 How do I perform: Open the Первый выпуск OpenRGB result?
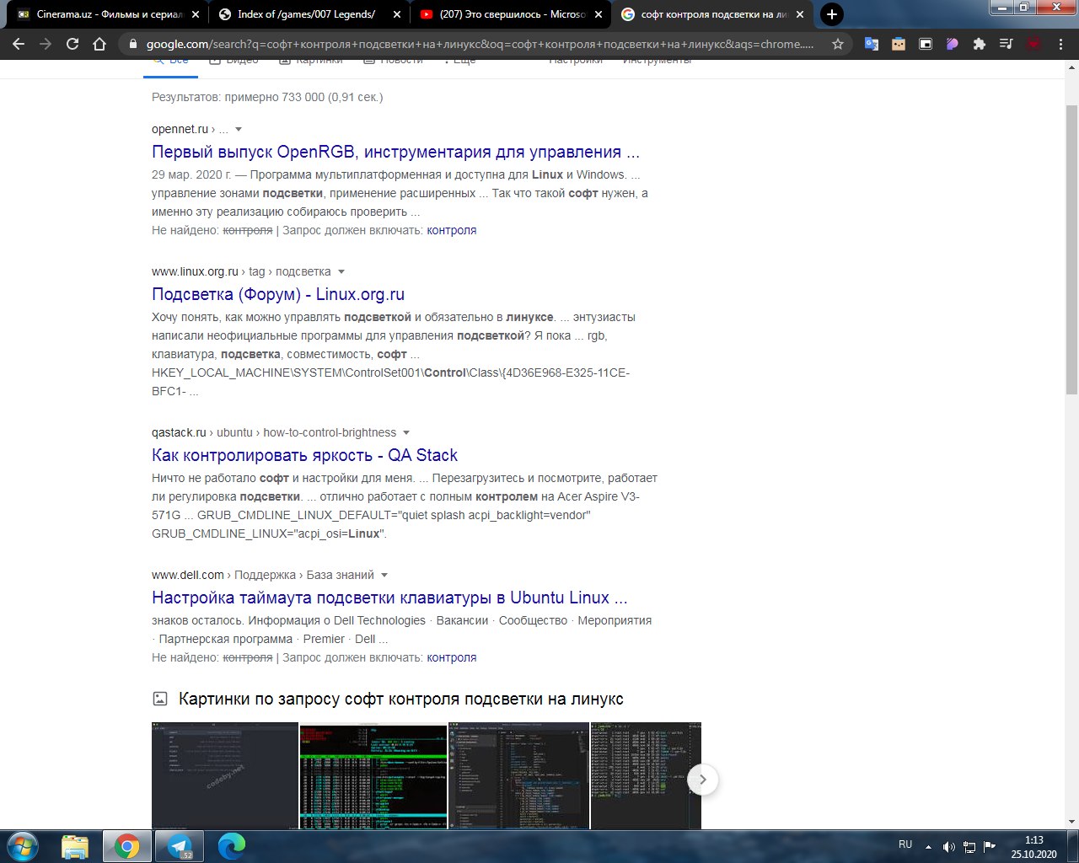click(395, 153)
